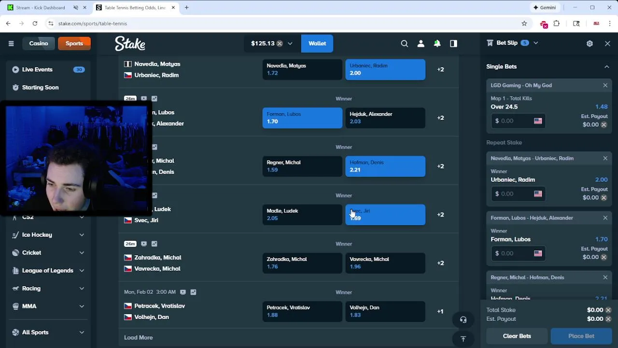
Task: Select Navedla, Matyas odds 1.72
Action: (x=302, y=70)
